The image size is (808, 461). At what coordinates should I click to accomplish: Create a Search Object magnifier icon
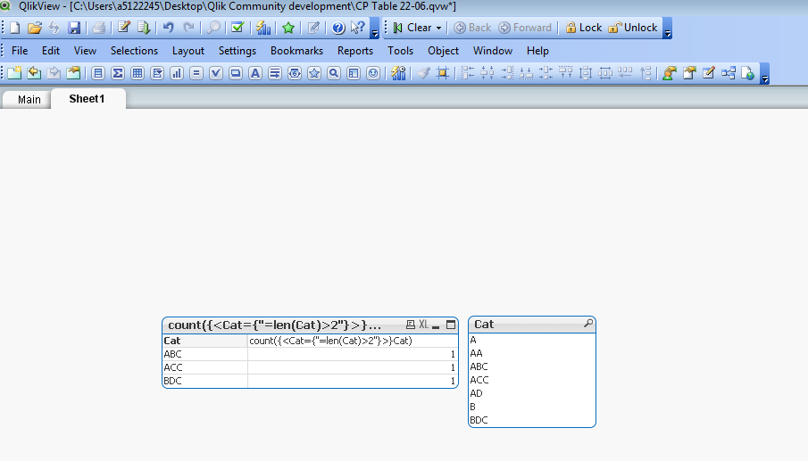tap(334, 73)
